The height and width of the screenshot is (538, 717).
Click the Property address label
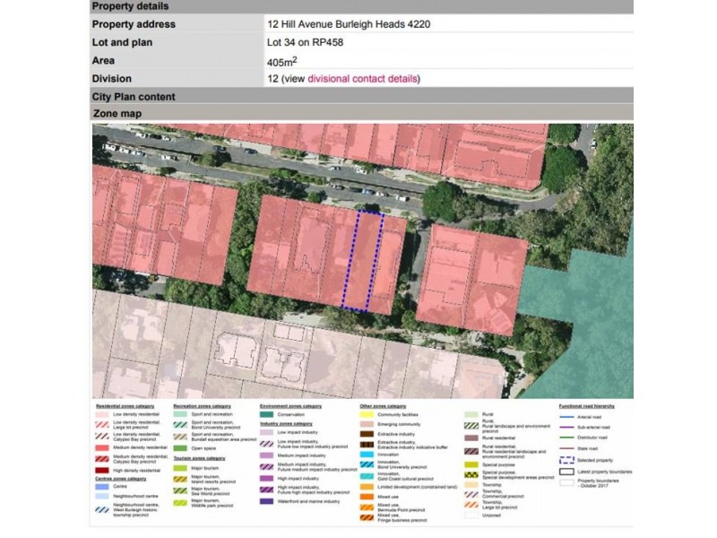134,24
